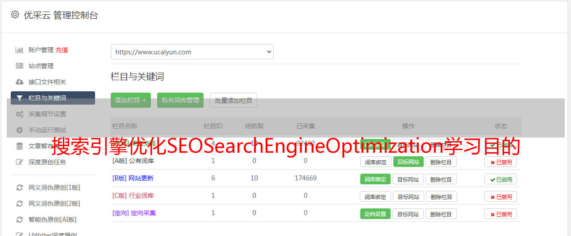Click the 栏目ID column header
571x236 pixels.
coord(213,126)
